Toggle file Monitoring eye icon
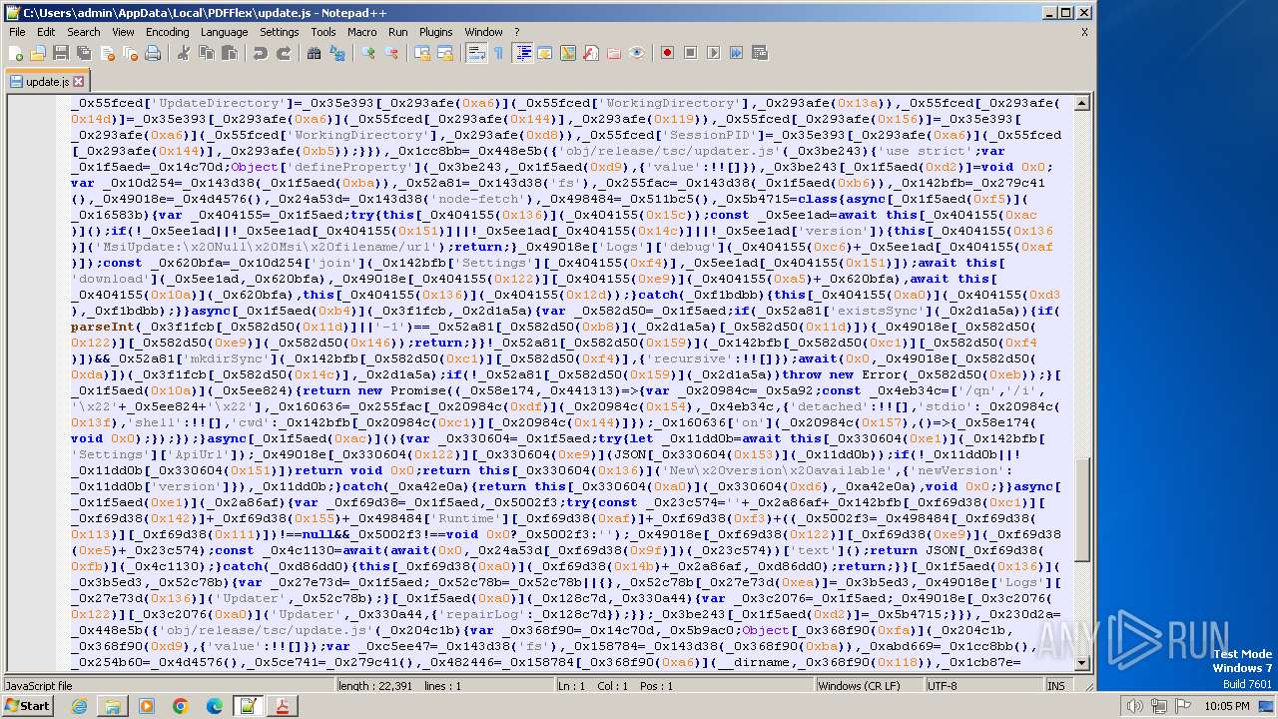The width and height of the screenshot is (1278, 719). pyautogui.click(x=637, y=53)
